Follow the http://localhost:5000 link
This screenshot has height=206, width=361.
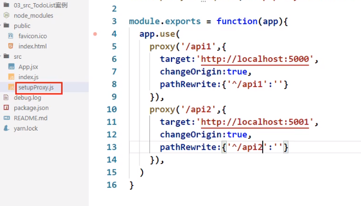pyautogui.click(x=255, y=59)
